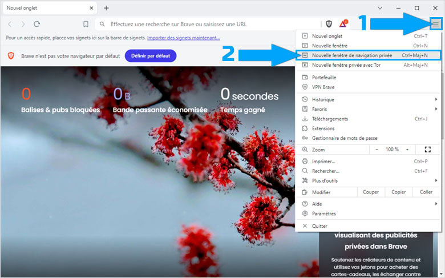Toggle fullscreen icon in Zoom row

click(x=428, y=150)
